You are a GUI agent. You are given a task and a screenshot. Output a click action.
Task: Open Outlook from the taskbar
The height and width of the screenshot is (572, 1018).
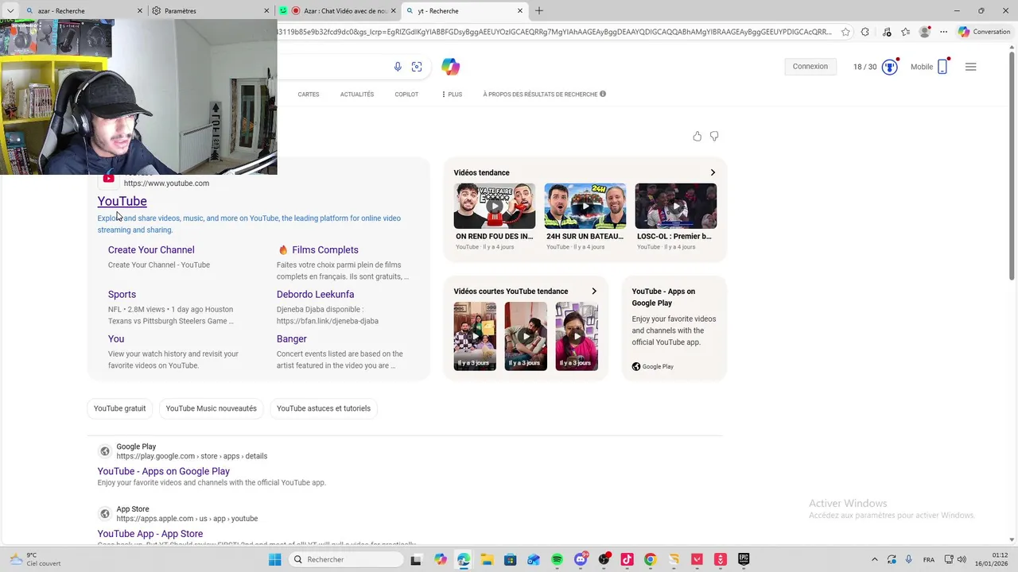pos(534,559)
